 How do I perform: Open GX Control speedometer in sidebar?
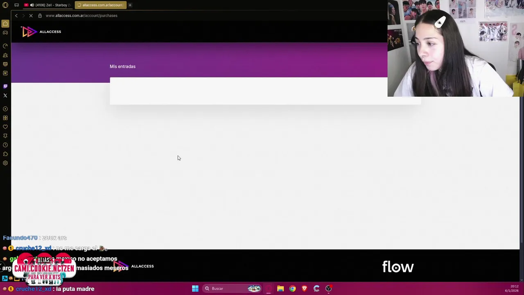pyautogui.click(x=5, y=46)
